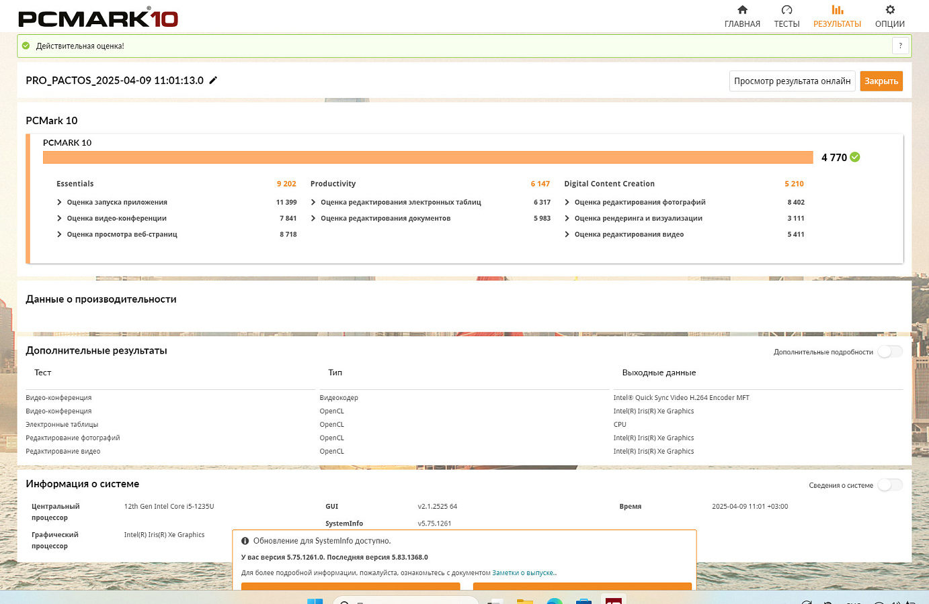The image size is (929, 604).
Task: Click the PCMARK 10 logo
Action: 98,17
